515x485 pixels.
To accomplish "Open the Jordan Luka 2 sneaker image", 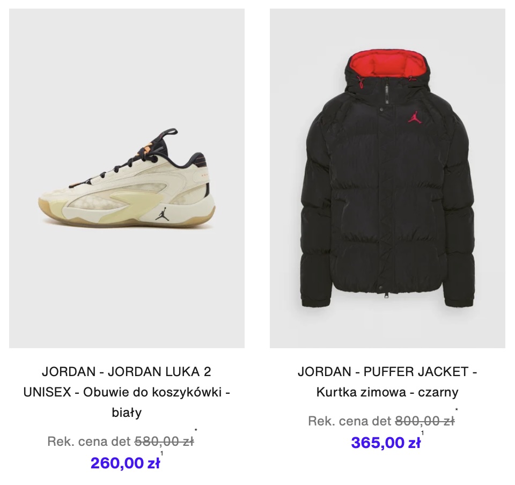I will pos(127,178).
